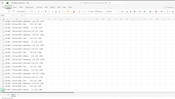Click the accounting number format icon
The image size is (175, 99).
tap(122, 11)
